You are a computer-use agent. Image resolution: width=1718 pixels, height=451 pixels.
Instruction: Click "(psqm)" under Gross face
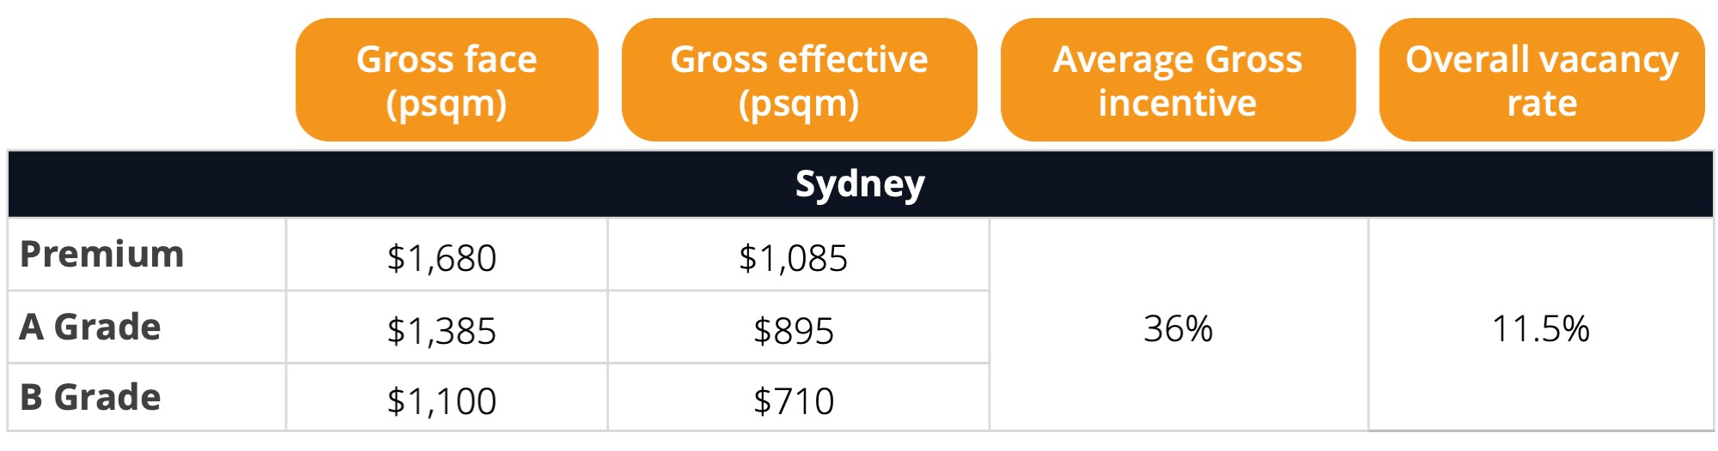(447, 105)
